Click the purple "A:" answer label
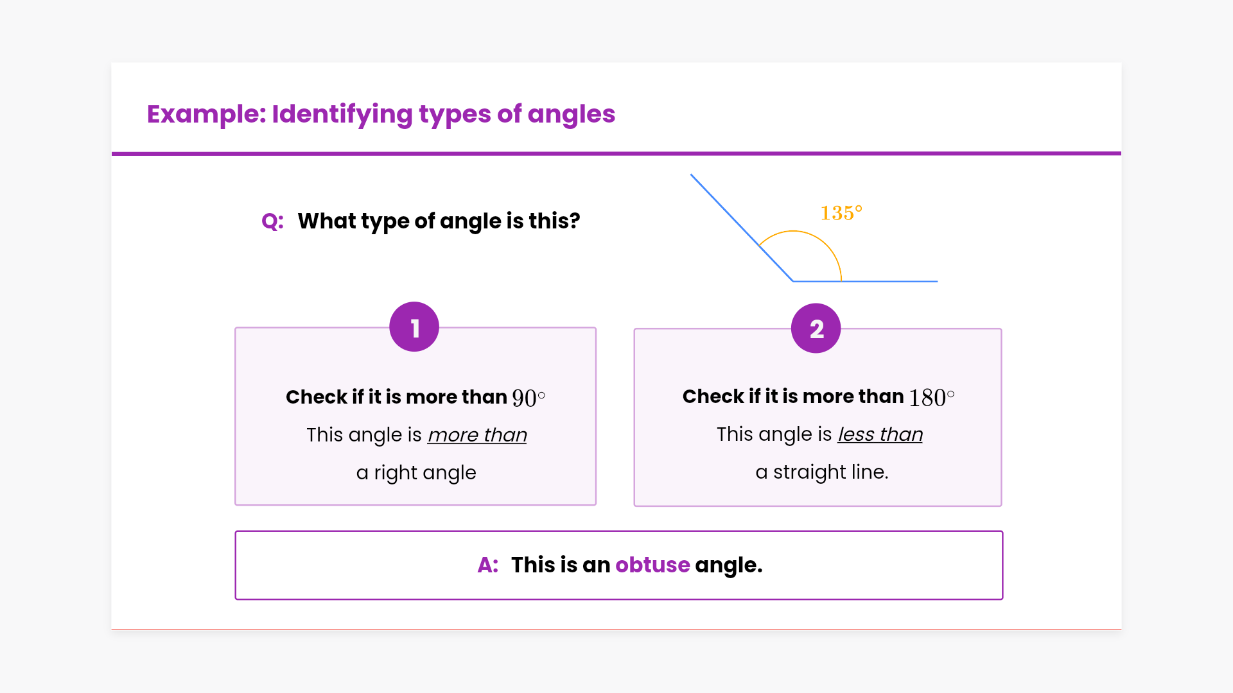 488,565
